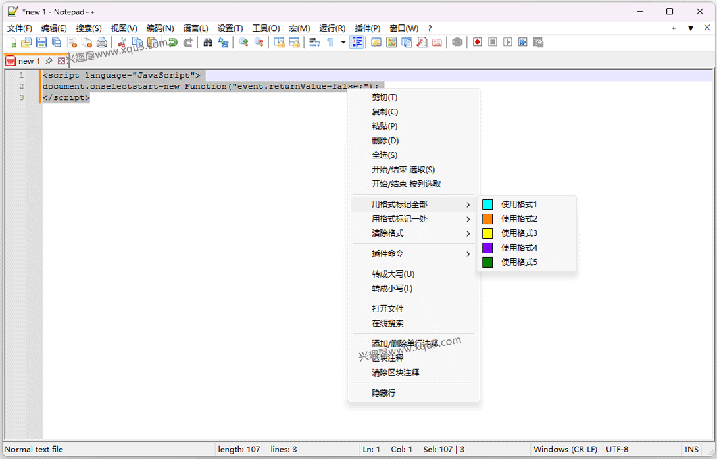
Task: Open the dropdown arrow beside the pilcrow icon
Action: [343, 43]
